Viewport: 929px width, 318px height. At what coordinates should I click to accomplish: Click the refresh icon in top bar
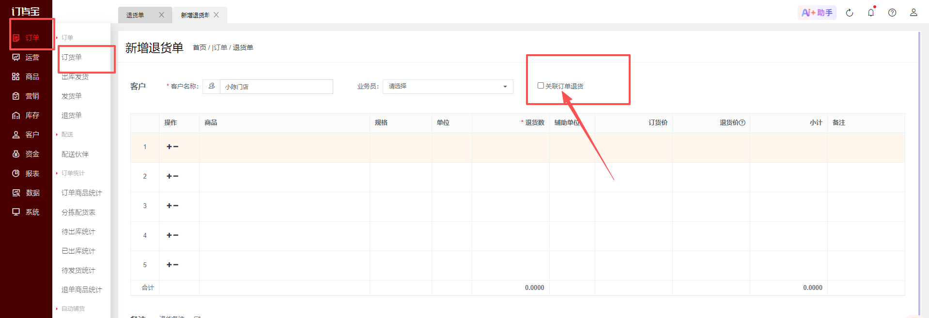(x=850, y=13)
